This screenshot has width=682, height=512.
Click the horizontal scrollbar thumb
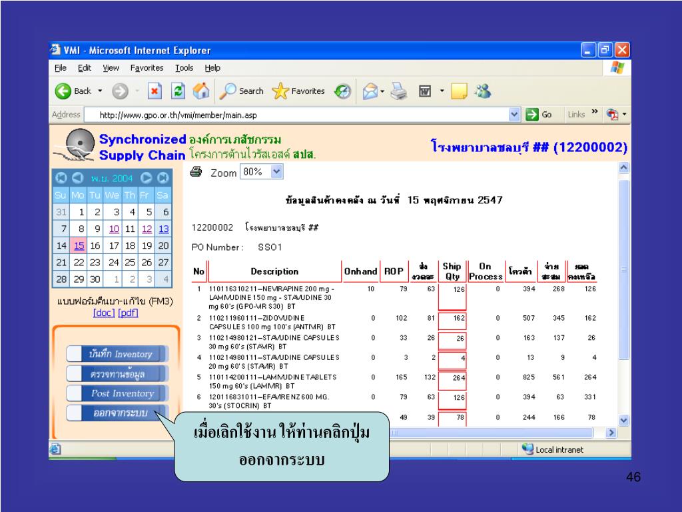492,433
